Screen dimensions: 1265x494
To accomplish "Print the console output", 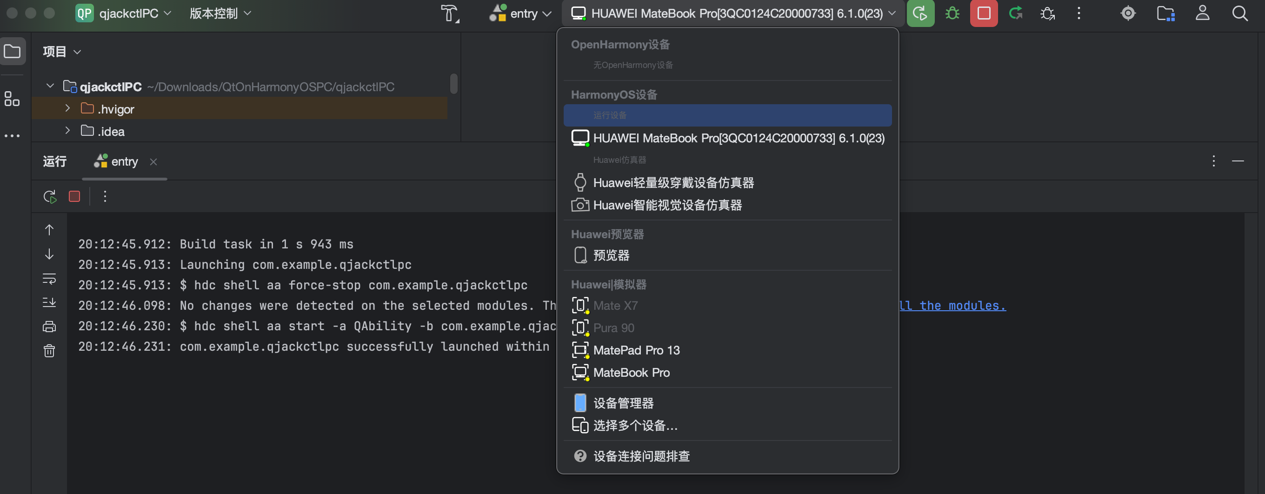I will click(49, 327).
